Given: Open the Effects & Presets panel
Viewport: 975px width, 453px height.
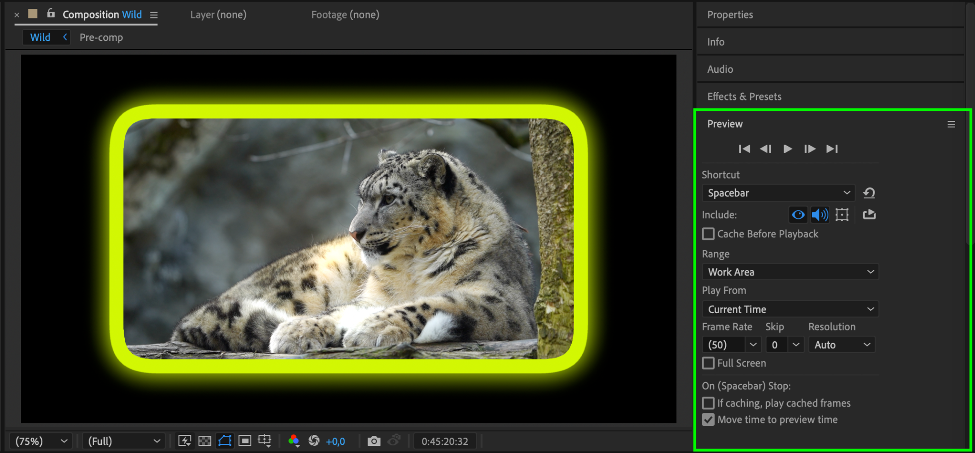Looking at the screenshot, I should tap(744, 97).
